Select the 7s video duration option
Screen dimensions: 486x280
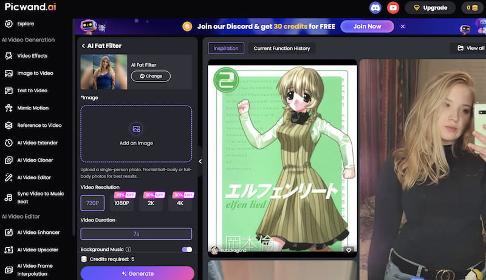(x=136, y=234)
